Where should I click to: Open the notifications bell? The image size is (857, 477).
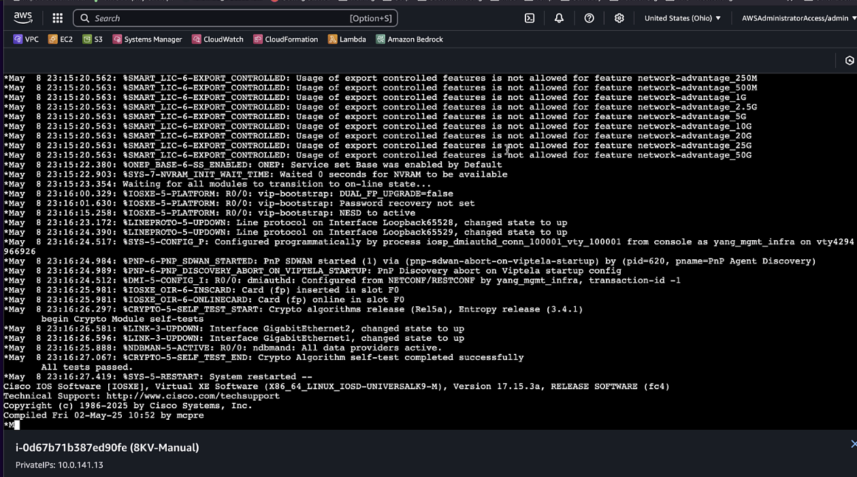tap(559, 18)
